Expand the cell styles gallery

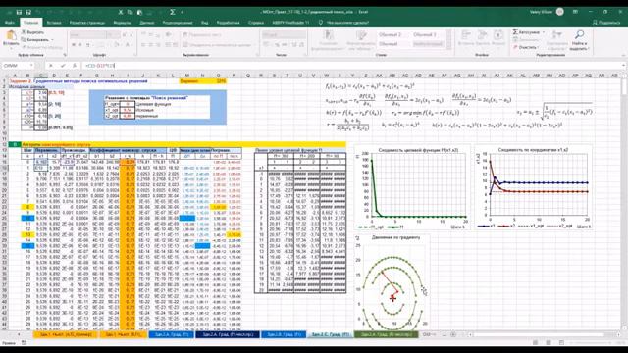449,47
